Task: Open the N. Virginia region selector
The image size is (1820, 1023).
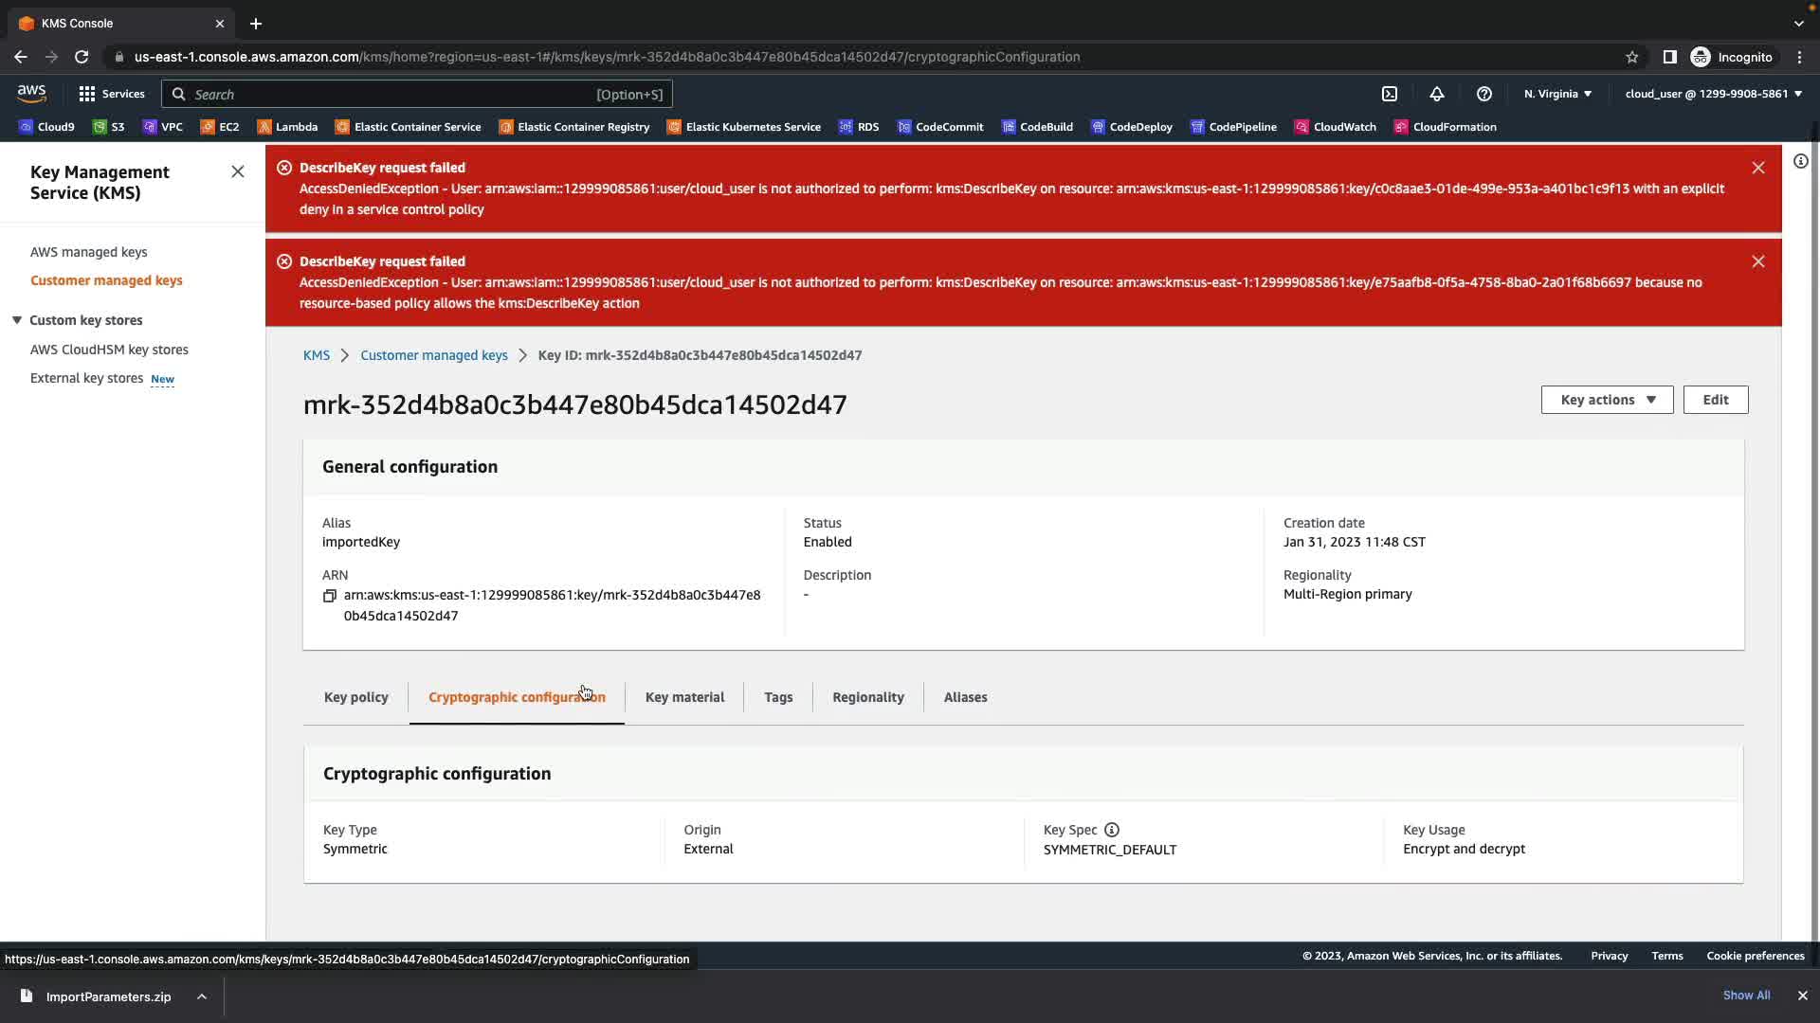Action: (x=1557, y=94)
